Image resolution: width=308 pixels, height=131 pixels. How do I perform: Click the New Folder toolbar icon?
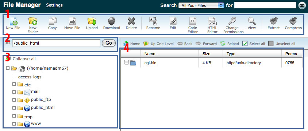click(x=33, y=21)
